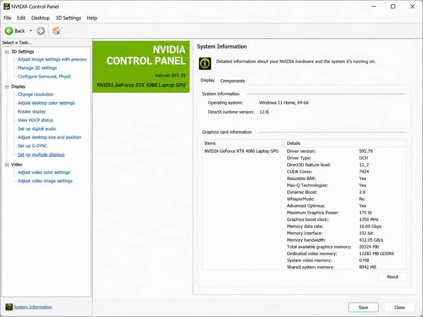
Task: Open View HDCP status
Action: coord(35,120)
